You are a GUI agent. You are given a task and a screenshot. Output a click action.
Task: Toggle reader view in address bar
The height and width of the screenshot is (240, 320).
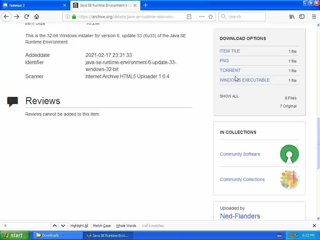pos(189,17)
